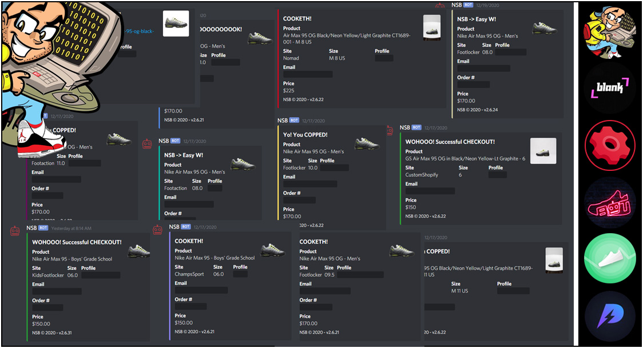Click the 'CustomShopify' site value
The image size is (643, 348).
coord(422,175)
